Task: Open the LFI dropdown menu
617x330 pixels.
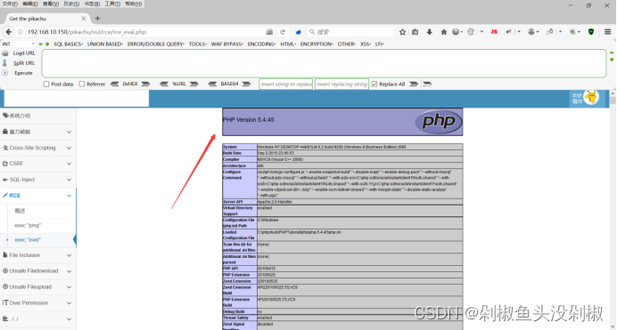Action: [x=379, y=44]
